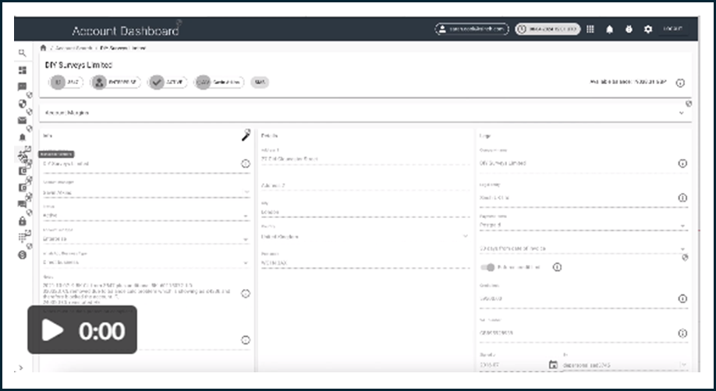Click the SMS chip under the account title
Screen dimensions: 716x391
(x=260, y=83)
